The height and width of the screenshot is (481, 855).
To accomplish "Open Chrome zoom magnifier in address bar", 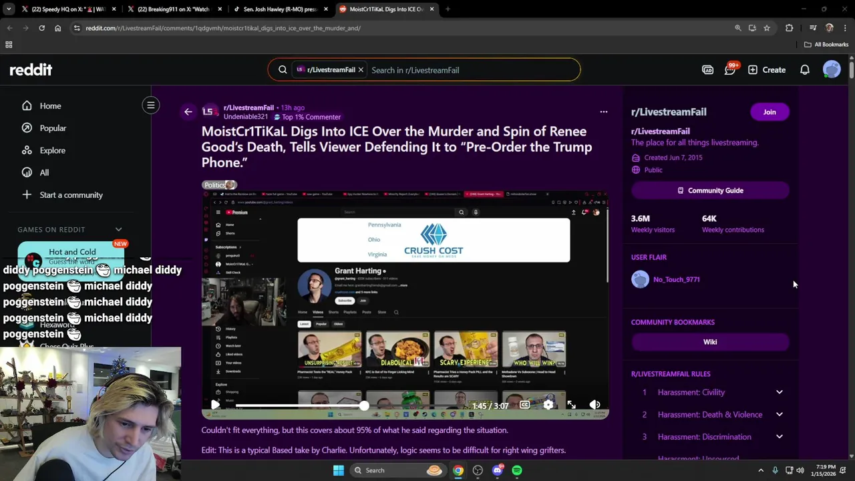I will [x=738, y=28].
